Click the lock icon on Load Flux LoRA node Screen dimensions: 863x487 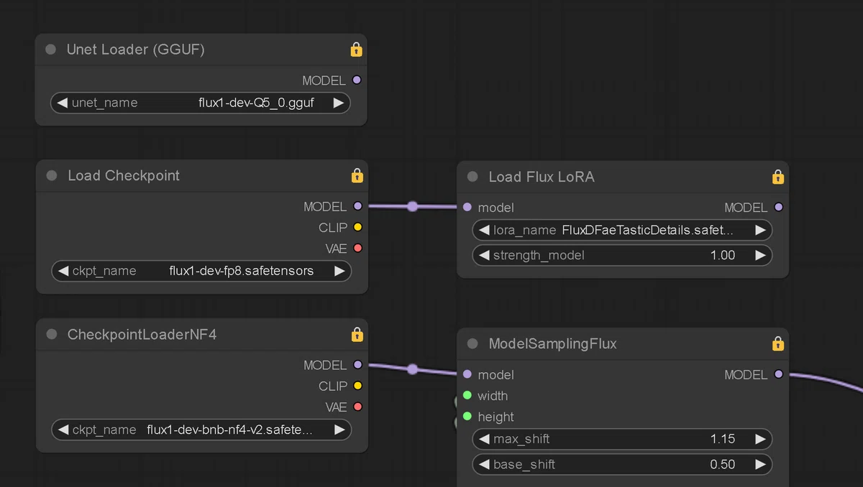pos(777,177)
